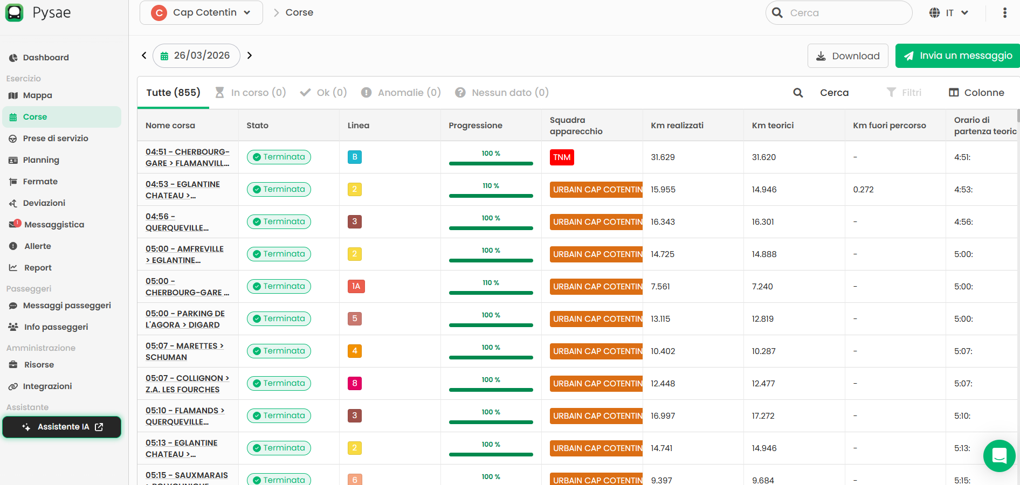This screenshot has height=485, width=1020.
Task: Go to the previous day arrow
Action: (144, 56)
